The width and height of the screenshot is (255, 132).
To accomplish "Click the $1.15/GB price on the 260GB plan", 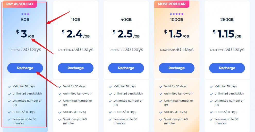I will pyautogui.click(x=227, y=34).
